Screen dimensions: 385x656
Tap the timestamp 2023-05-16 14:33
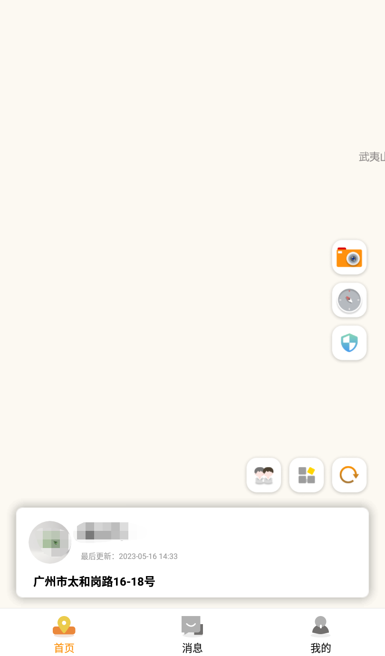148,557
